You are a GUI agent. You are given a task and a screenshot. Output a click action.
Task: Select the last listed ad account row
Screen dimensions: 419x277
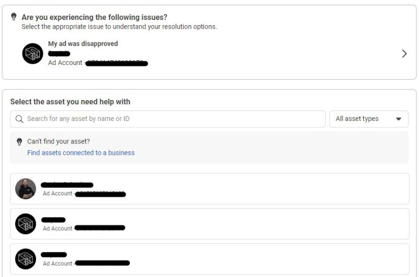point(210,259)
